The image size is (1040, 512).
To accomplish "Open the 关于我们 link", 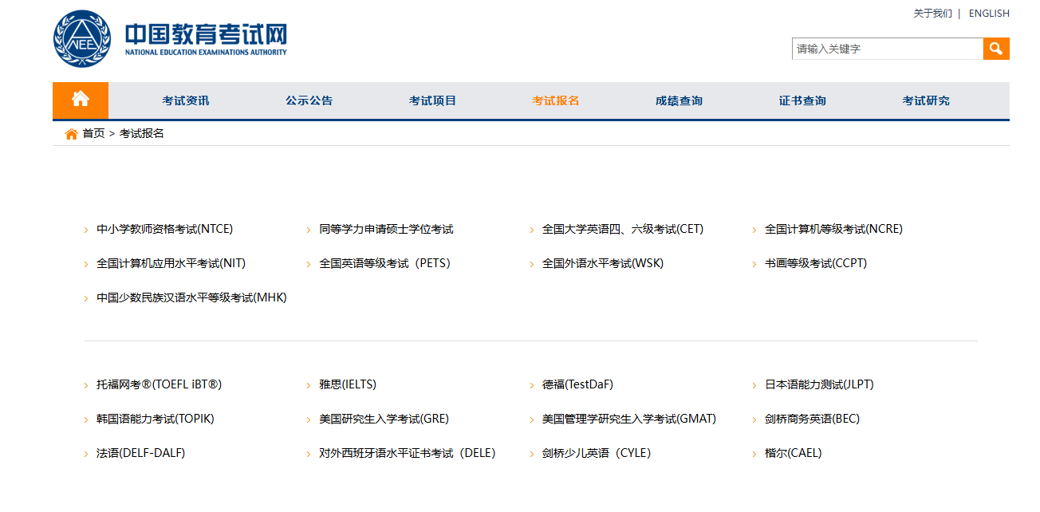I will click(x=932, y=14).
